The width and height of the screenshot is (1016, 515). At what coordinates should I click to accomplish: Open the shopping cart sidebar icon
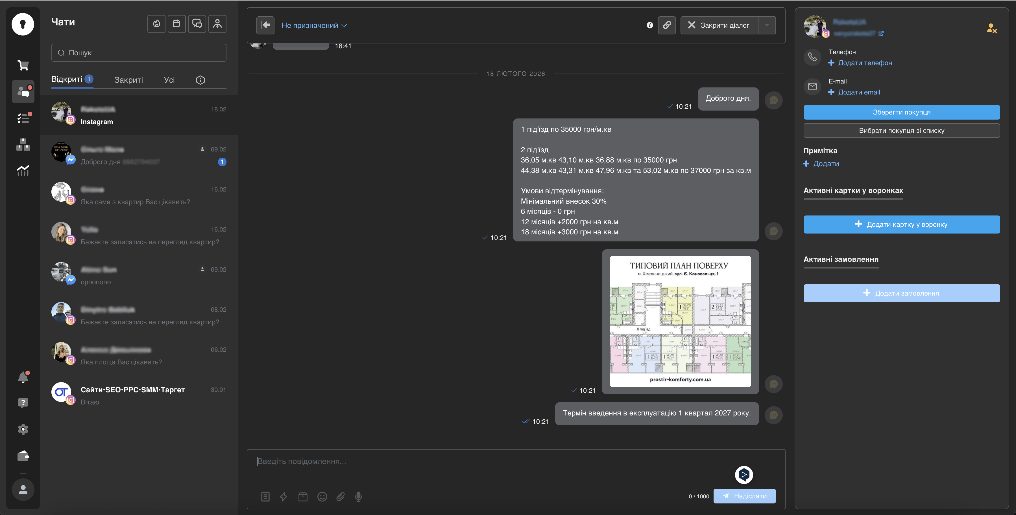point(23,65)
